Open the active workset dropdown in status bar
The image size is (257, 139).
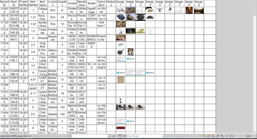coord(90,136)
